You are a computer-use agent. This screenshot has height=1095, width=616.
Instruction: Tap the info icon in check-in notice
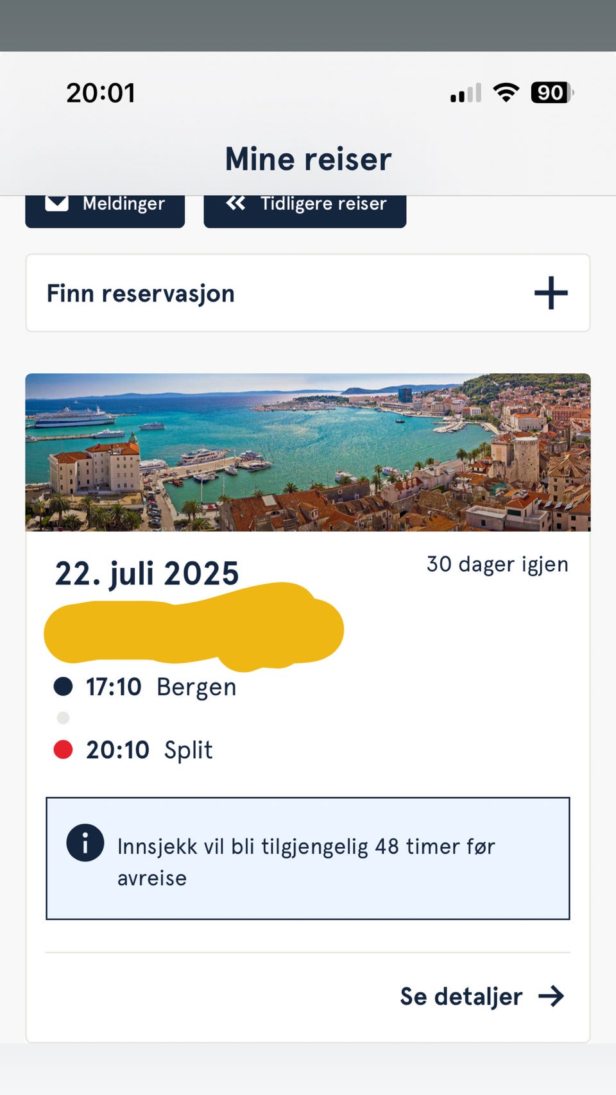click(x=85, y=842)
